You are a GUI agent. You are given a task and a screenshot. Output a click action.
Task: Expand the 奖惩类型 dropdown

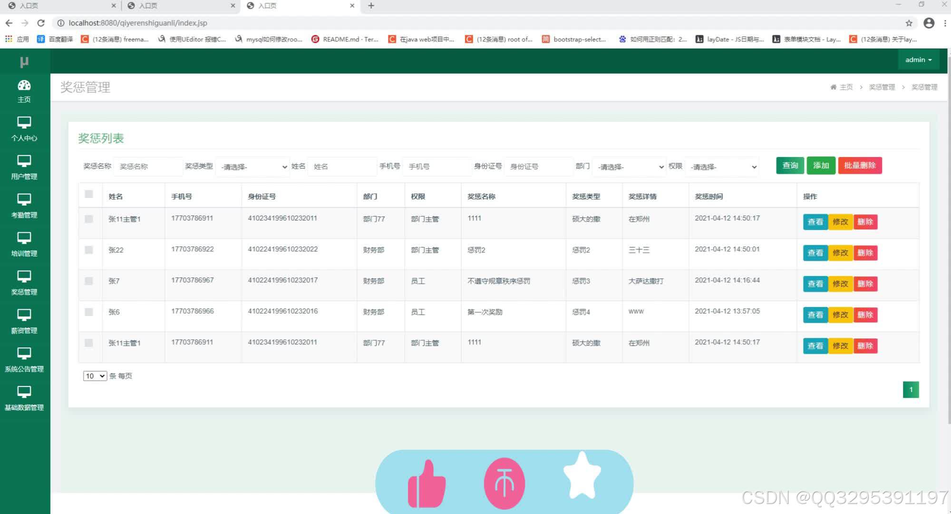[x=253, y=167]
